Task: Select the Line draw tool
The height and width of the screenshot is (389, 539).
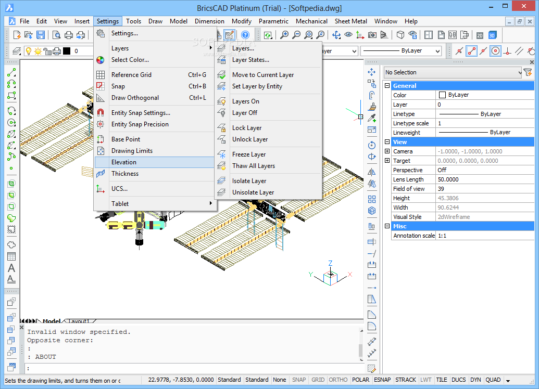Action: 11,72
